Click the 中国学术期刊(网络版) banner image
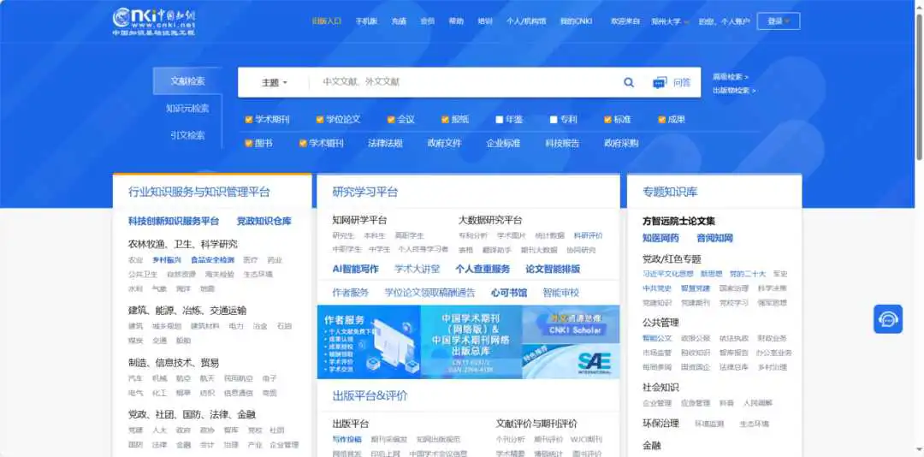The height and width of the screenshot is (457, 924). (x=471, y=342)
